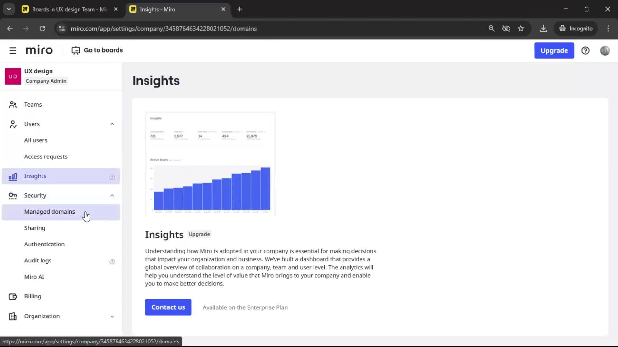Open the browser downloads icon

click(543, 28)
